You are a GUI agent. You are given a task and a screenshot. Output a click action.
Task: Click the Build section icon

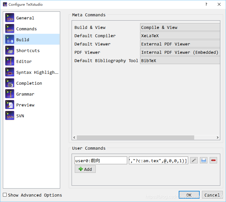pyautogui.click(x=10, y=39)
